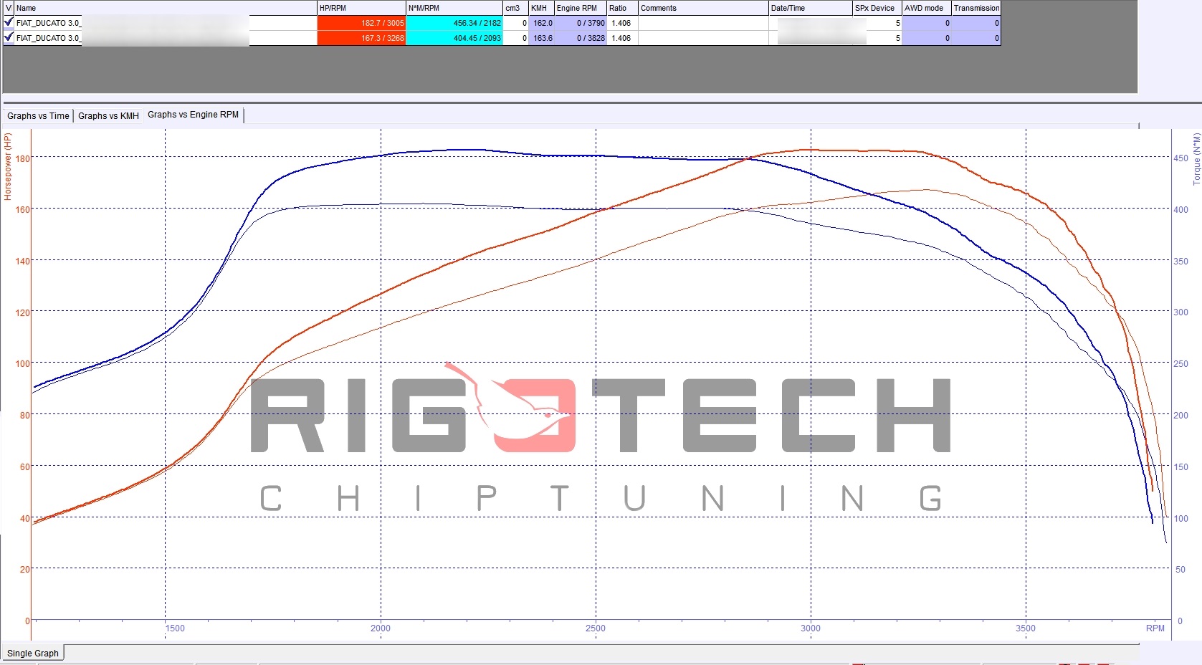The width and height of the screenshot is (1202, 665).
Task: Click the Comments cell of the 167.3 HP run
Action: 703,38
